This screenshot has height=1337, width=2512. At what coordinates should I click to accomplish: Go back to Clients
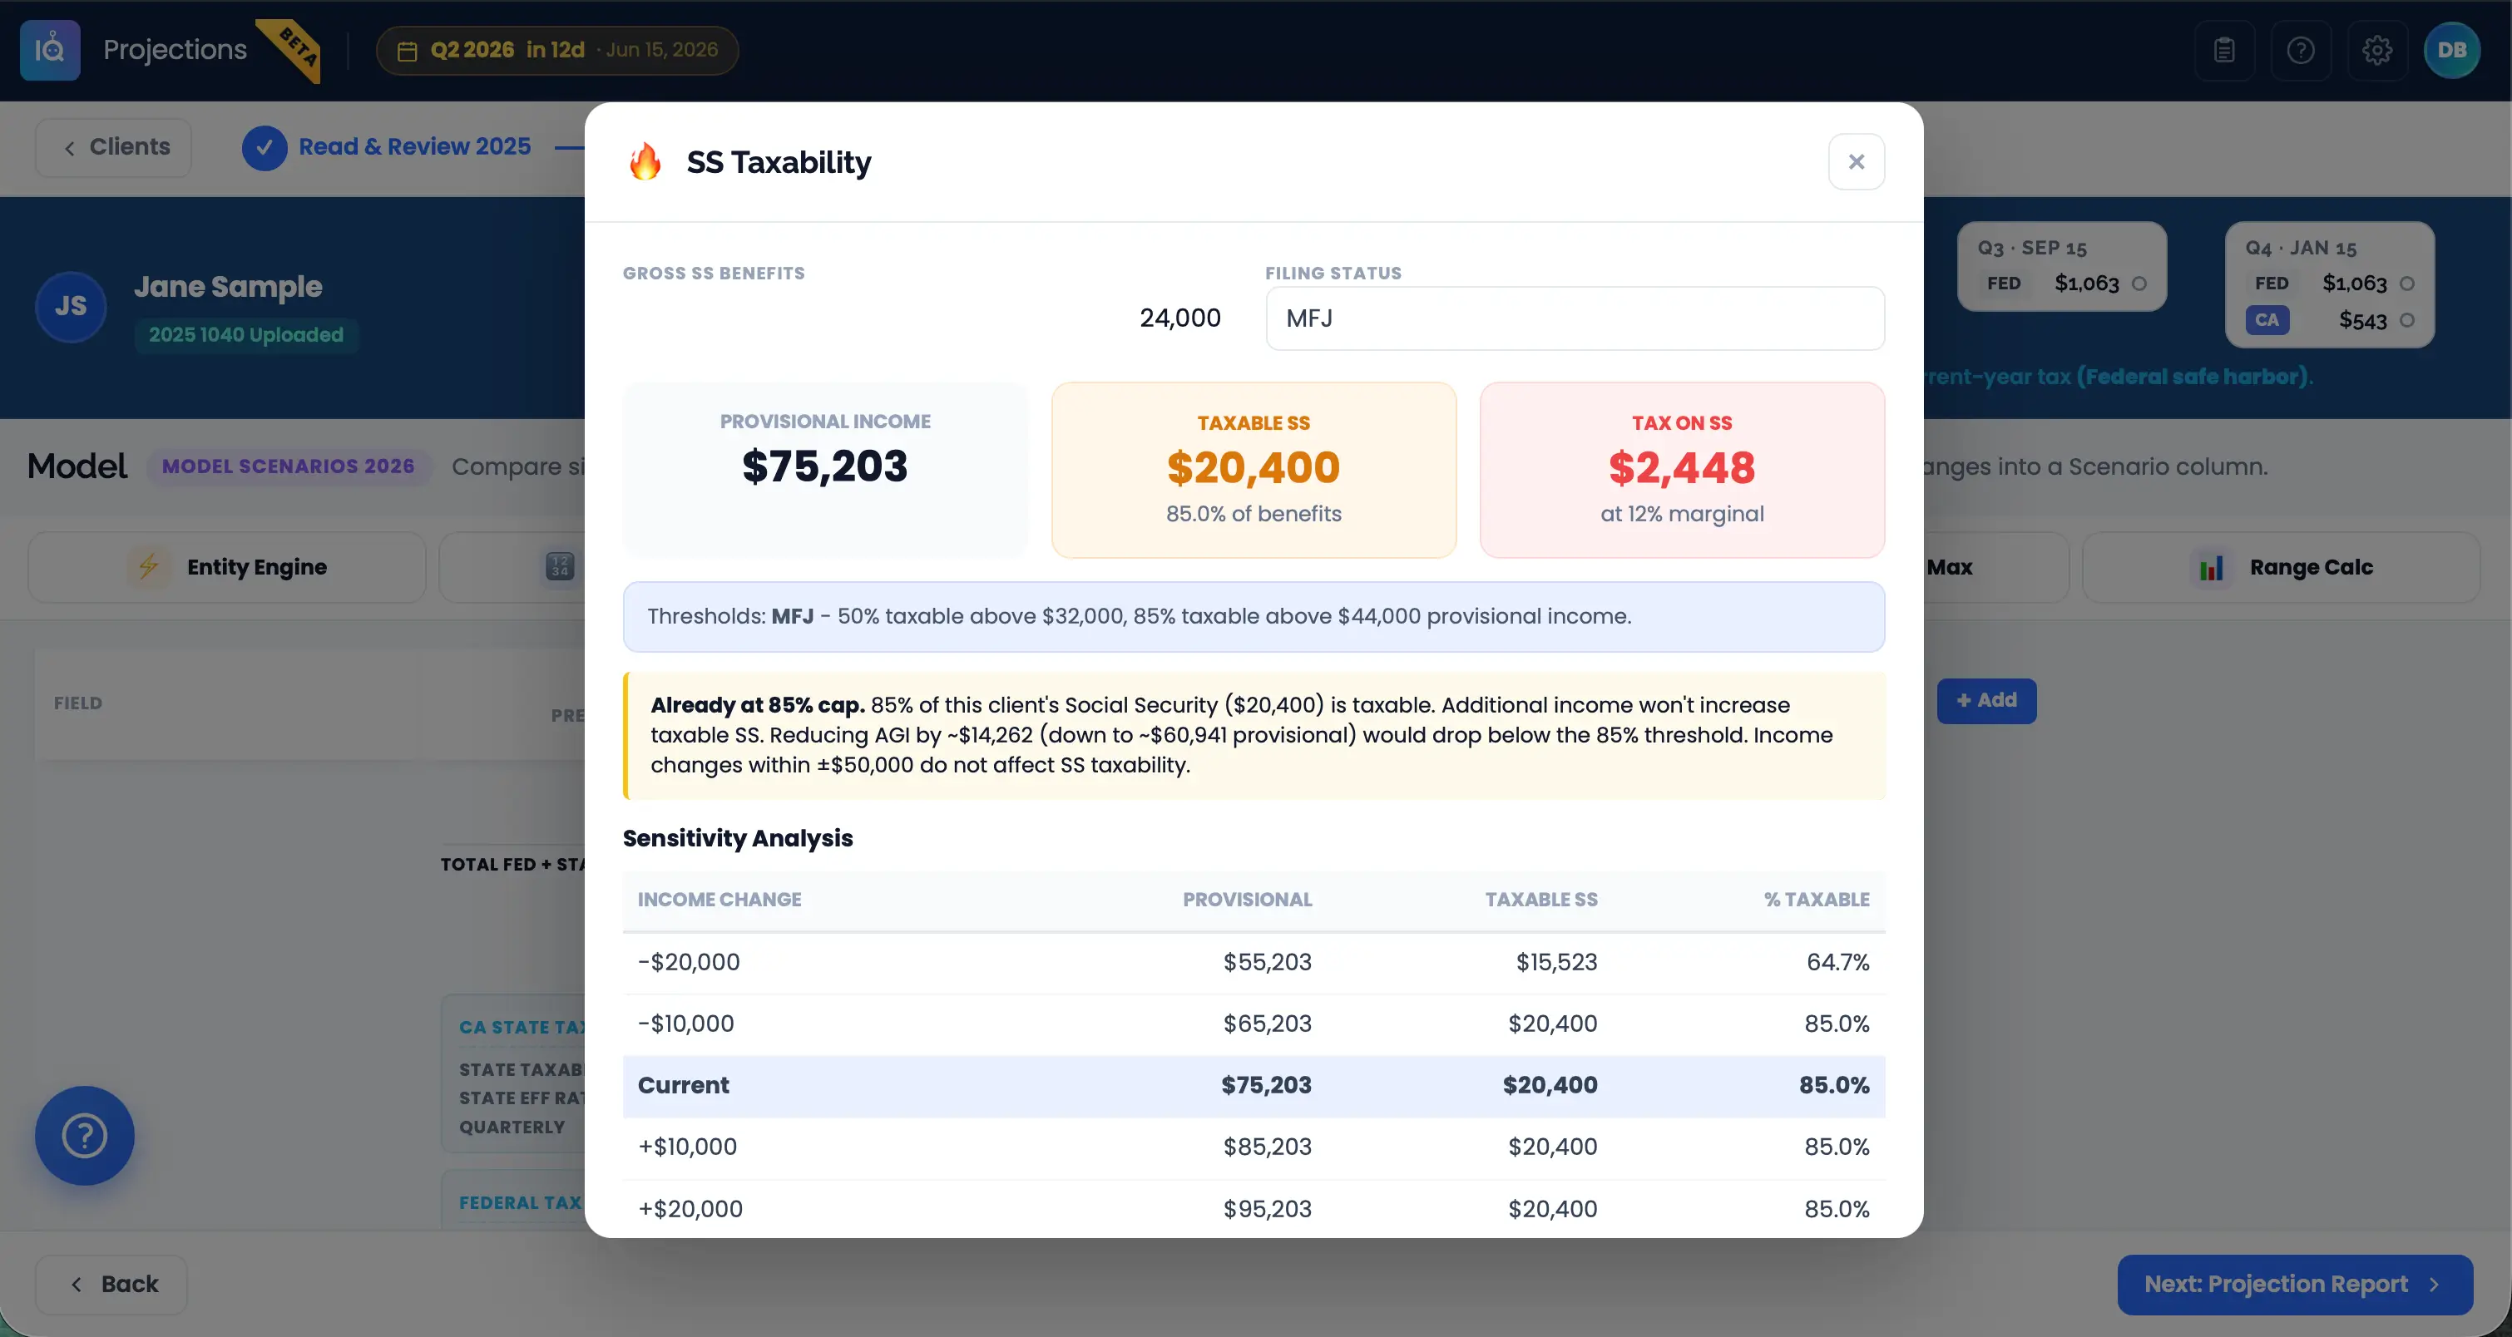pyautogui.click(x=114, y=147)
